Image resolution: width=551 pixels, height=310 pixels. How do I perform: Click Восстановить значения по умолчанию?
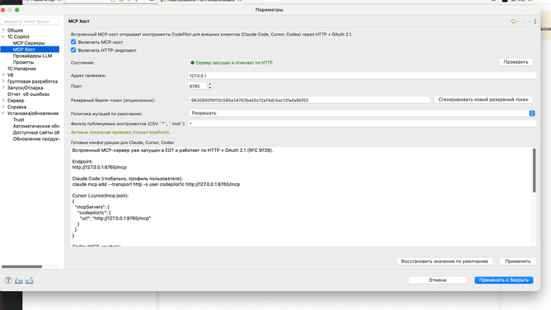[x=445, y=261]
